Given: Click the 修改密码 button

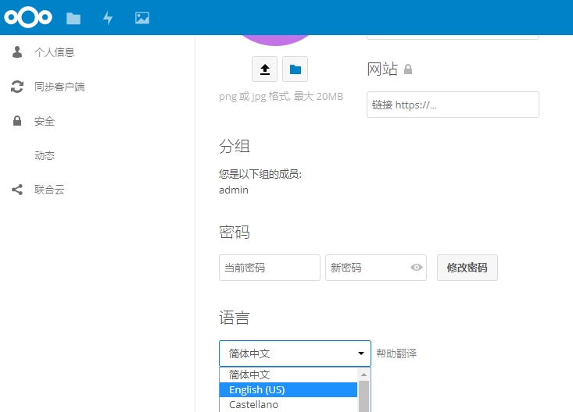Looking at the screenshot, I should click(x=467, y=268).
